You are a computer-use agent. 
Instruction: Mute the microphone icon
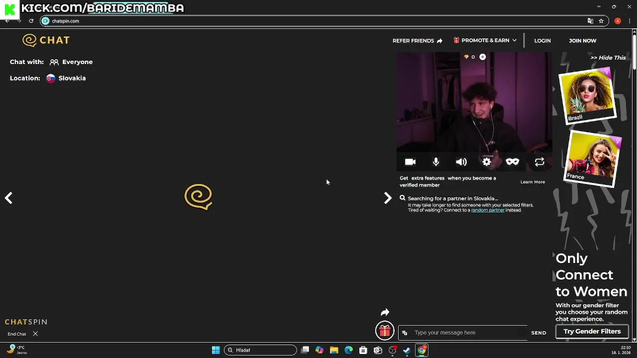436,162
